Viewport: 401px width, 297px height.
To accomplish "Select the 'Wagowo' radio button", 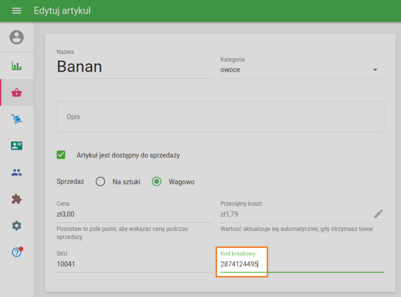I will tap(157, 182).
